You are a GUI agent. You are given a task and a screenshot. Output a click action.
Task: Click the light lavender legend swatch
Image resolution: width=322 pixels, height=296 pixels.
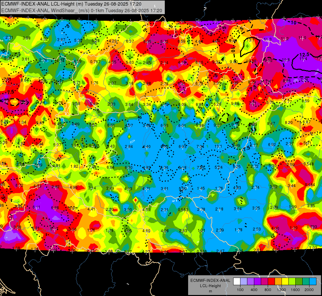(x=243, y=281)
